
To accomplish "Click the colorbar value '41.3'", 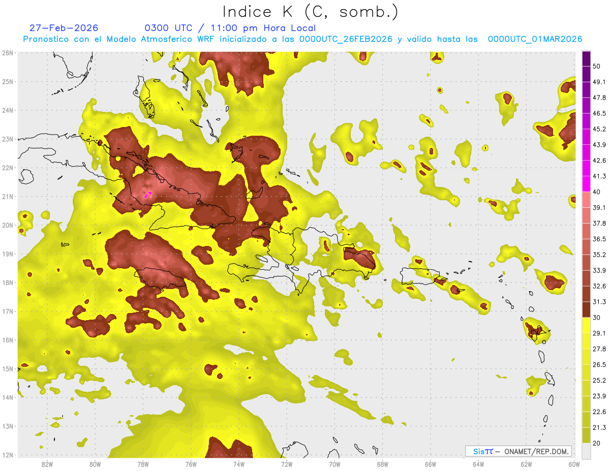I will click(600, 176).
